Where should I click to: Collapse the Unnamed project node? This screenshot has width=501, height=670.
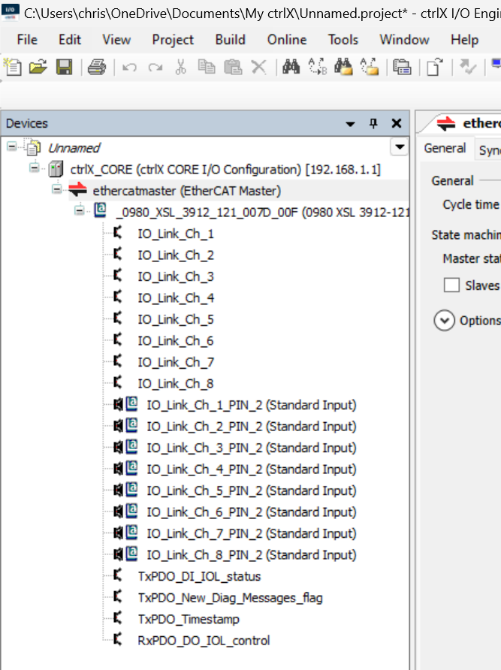[x=11, y=146]
